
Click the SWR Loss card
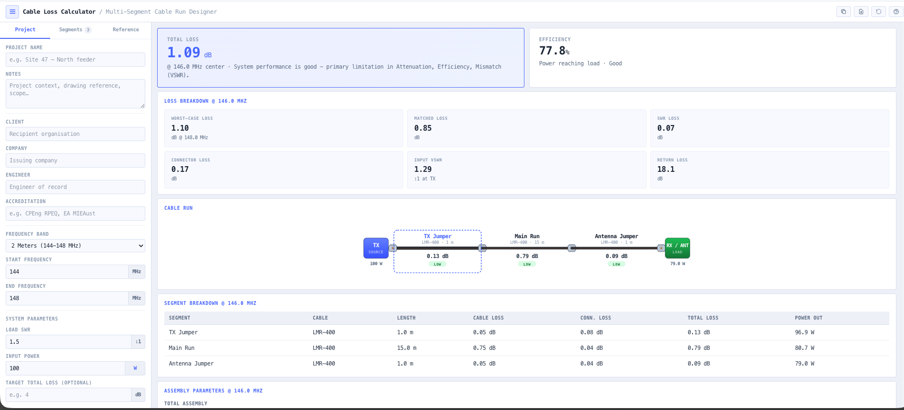tap(770, 128)
